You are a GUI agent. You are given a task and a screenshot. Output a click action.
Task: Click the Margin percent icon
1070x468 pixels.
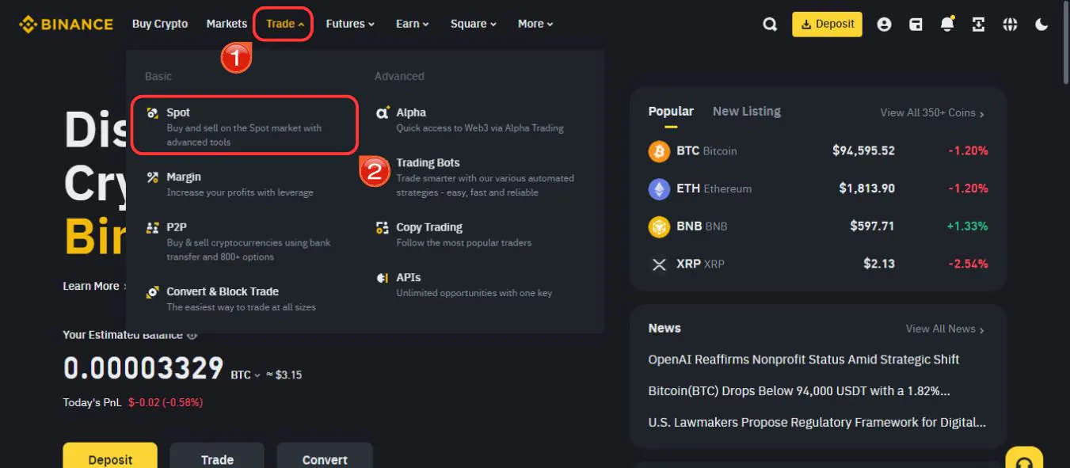pyautogui.click(x=153, y=177)
